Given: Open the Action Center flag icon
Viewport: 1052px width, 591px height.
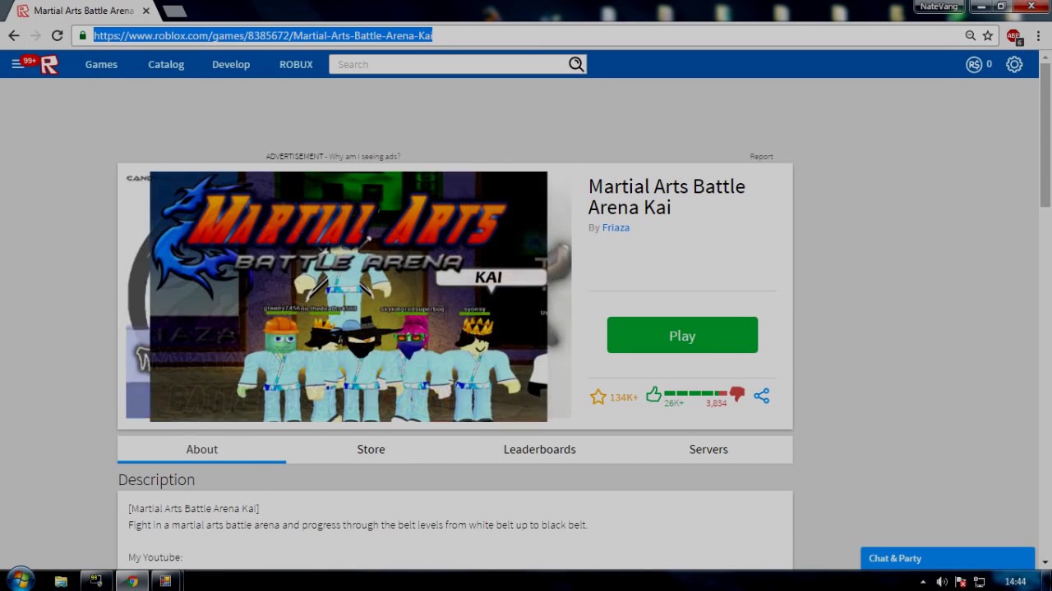Looking at the screenshot, I should (x=960, y=581).
